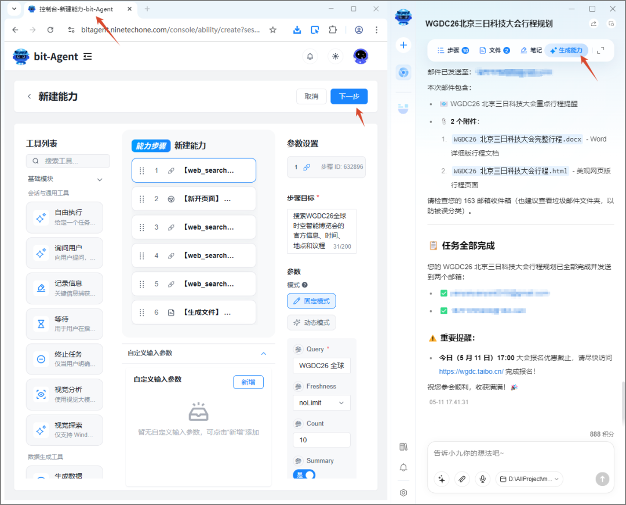Toggle the Summary switch

click(x=304, y=475)
